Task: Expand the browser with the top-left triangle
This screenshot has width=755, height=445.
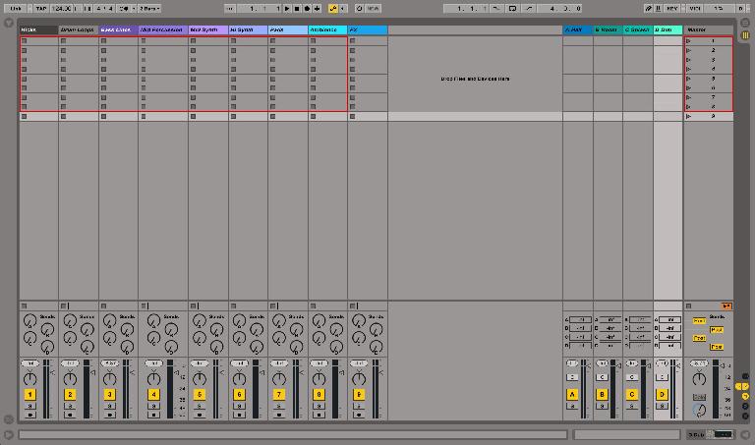Action: [9, 23]
